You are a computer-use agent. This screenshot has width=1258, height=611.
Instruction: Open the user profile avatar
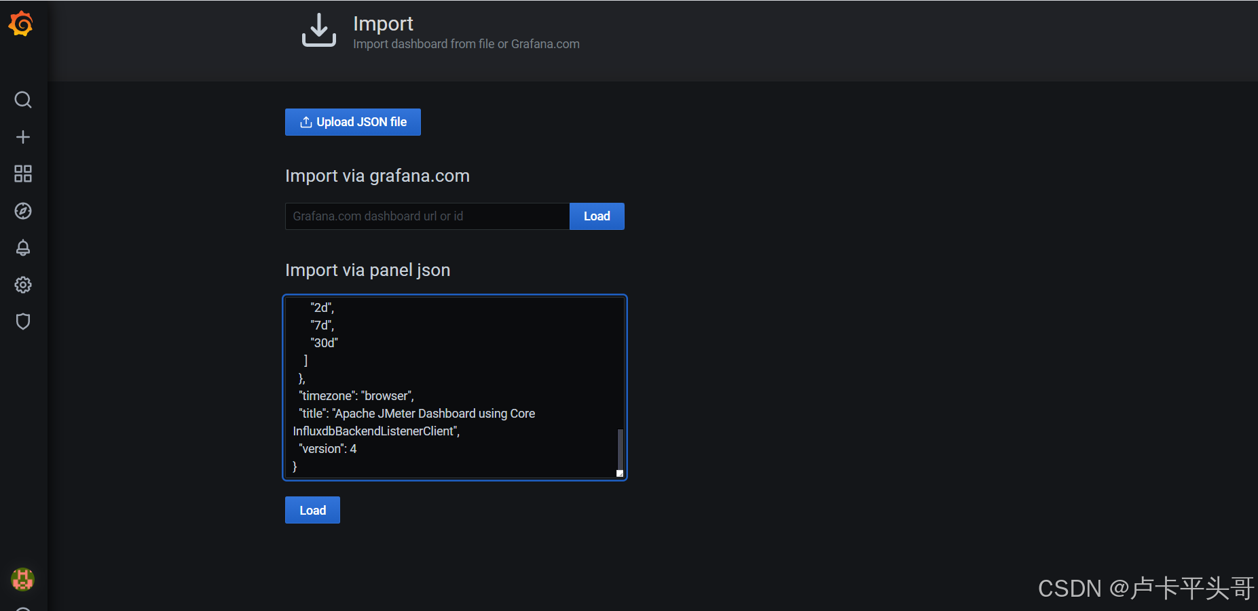(23, 580)
